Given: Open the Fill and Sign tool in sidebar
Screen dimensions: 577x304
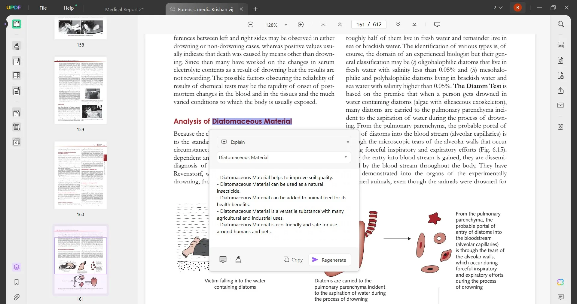Looking at the screenshot, I should [x=17, y=91].
